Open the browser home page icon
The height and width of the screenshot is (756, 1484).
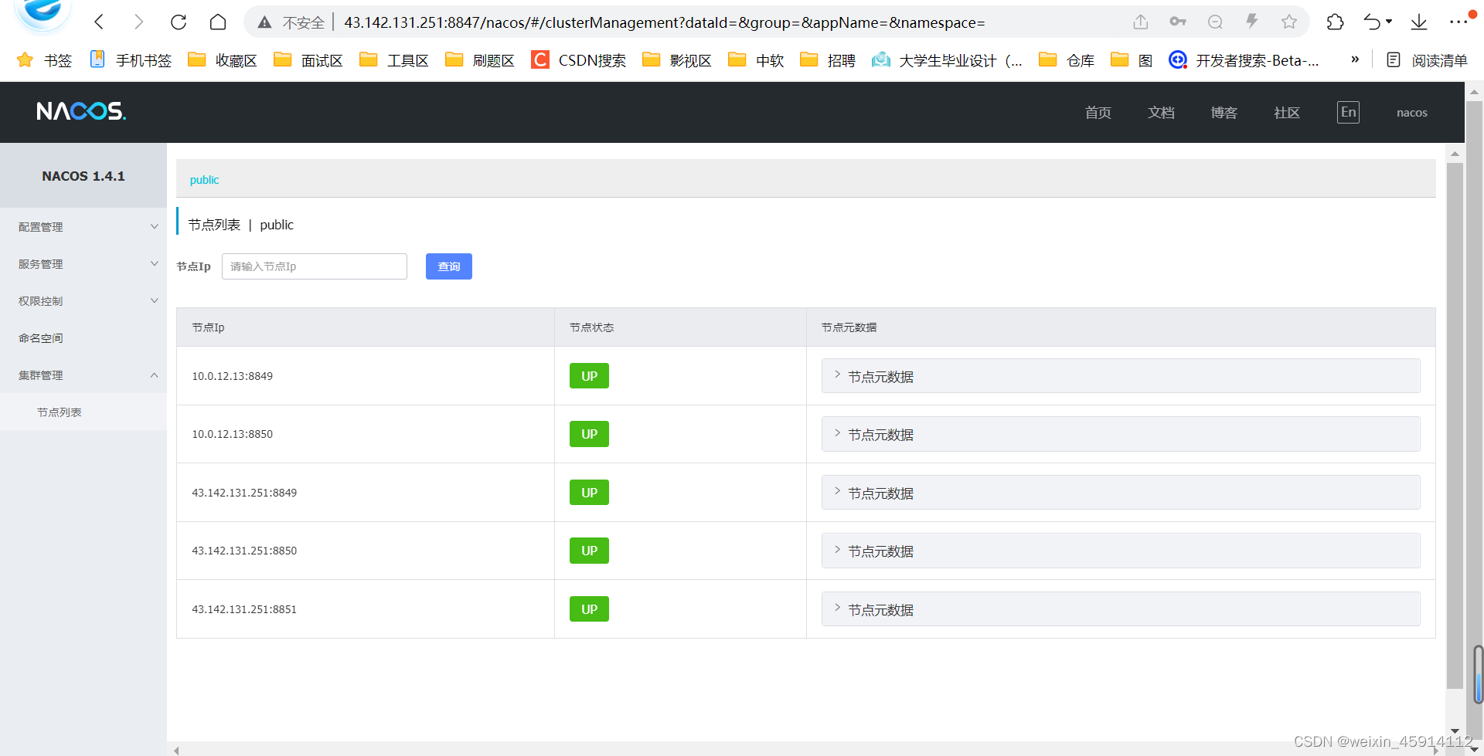[218, 22]
